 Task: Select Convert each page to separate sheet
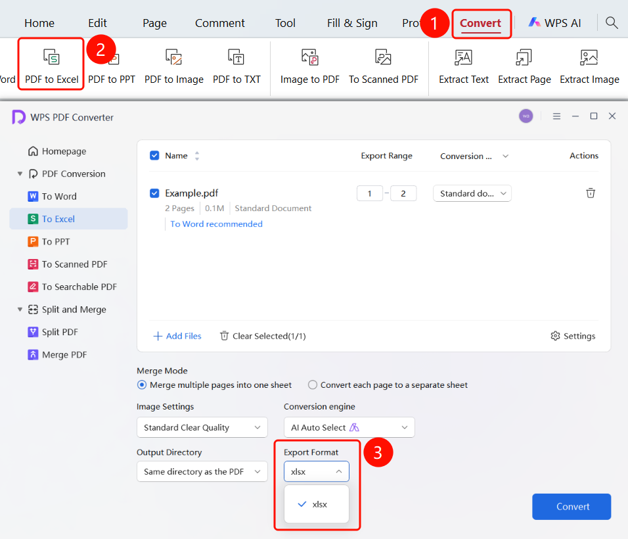click(388, 385)
